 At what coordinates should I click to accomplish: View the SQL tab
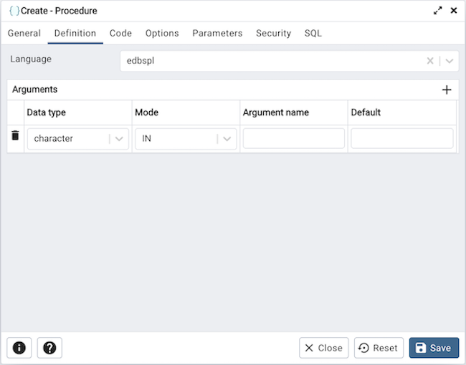(313, 33)
